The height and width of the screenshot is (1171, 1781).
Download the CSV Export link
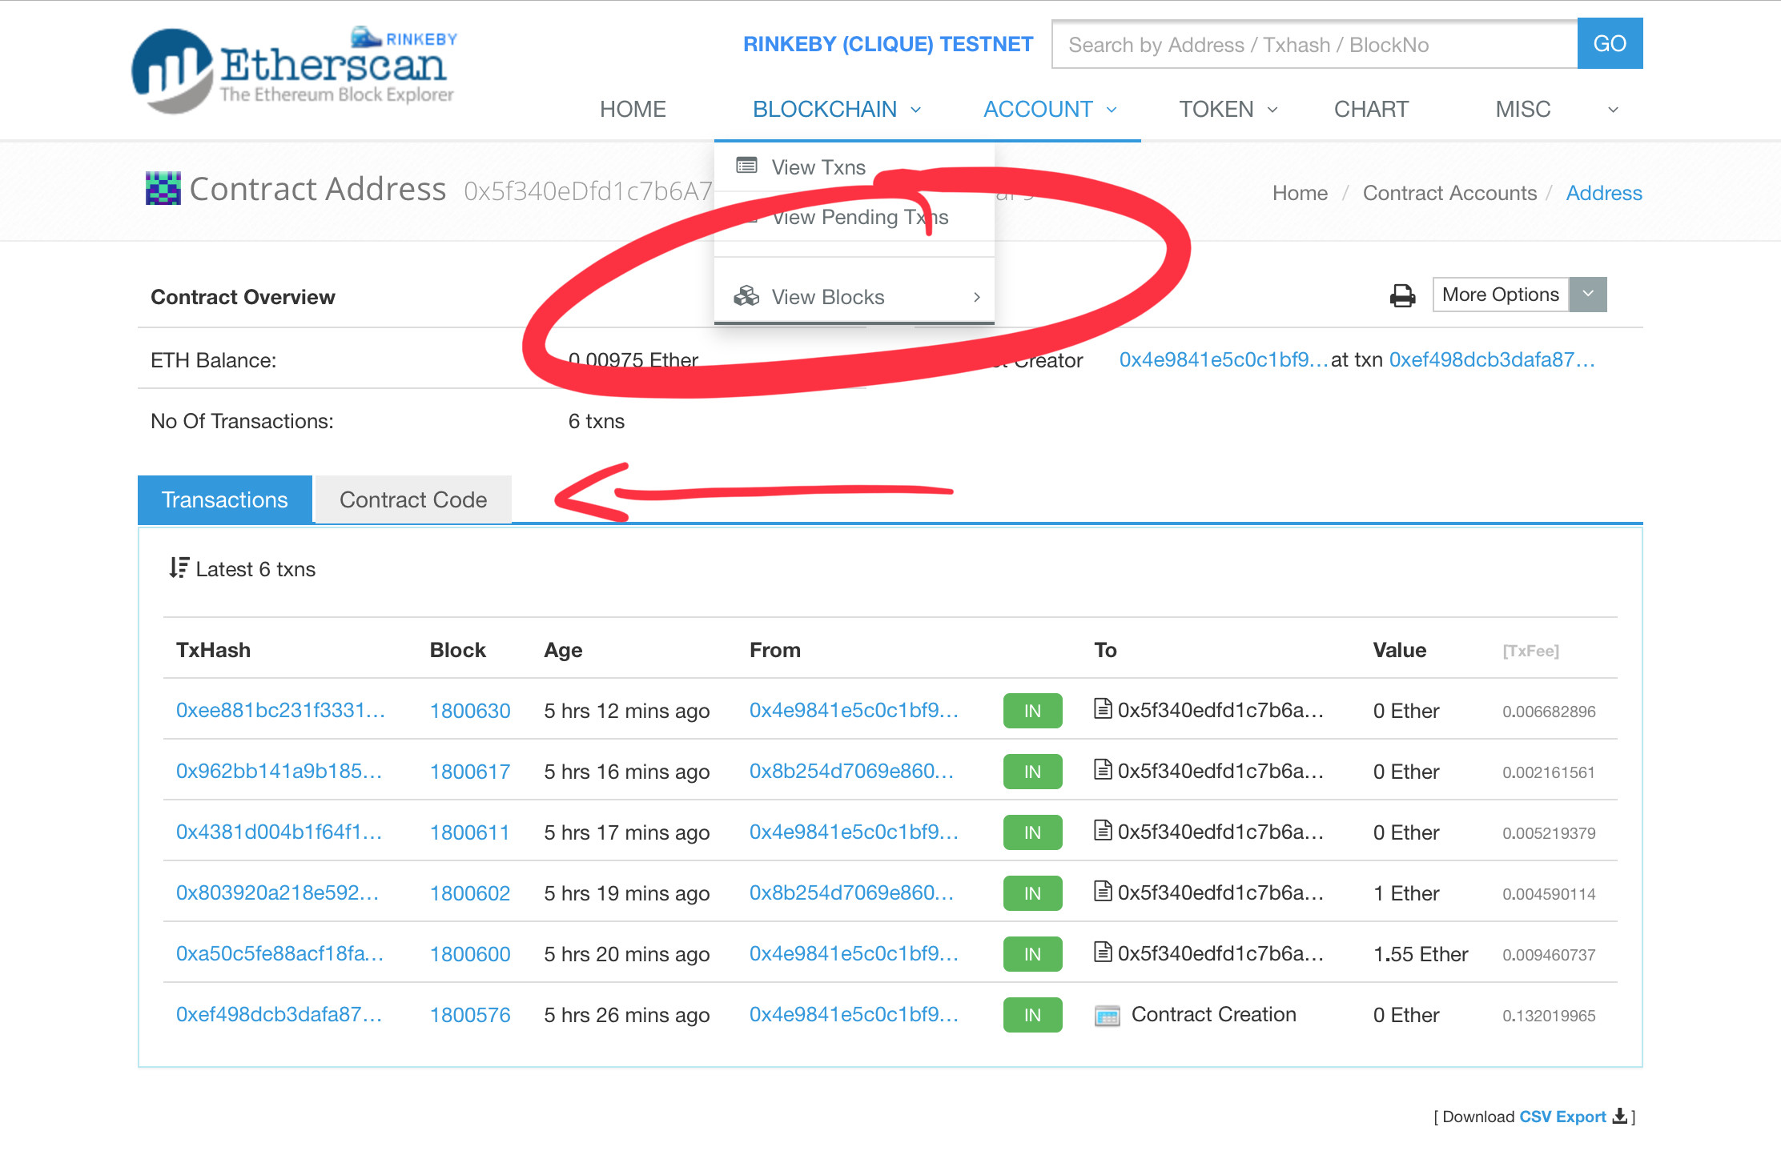(x=1563, y=1117)
